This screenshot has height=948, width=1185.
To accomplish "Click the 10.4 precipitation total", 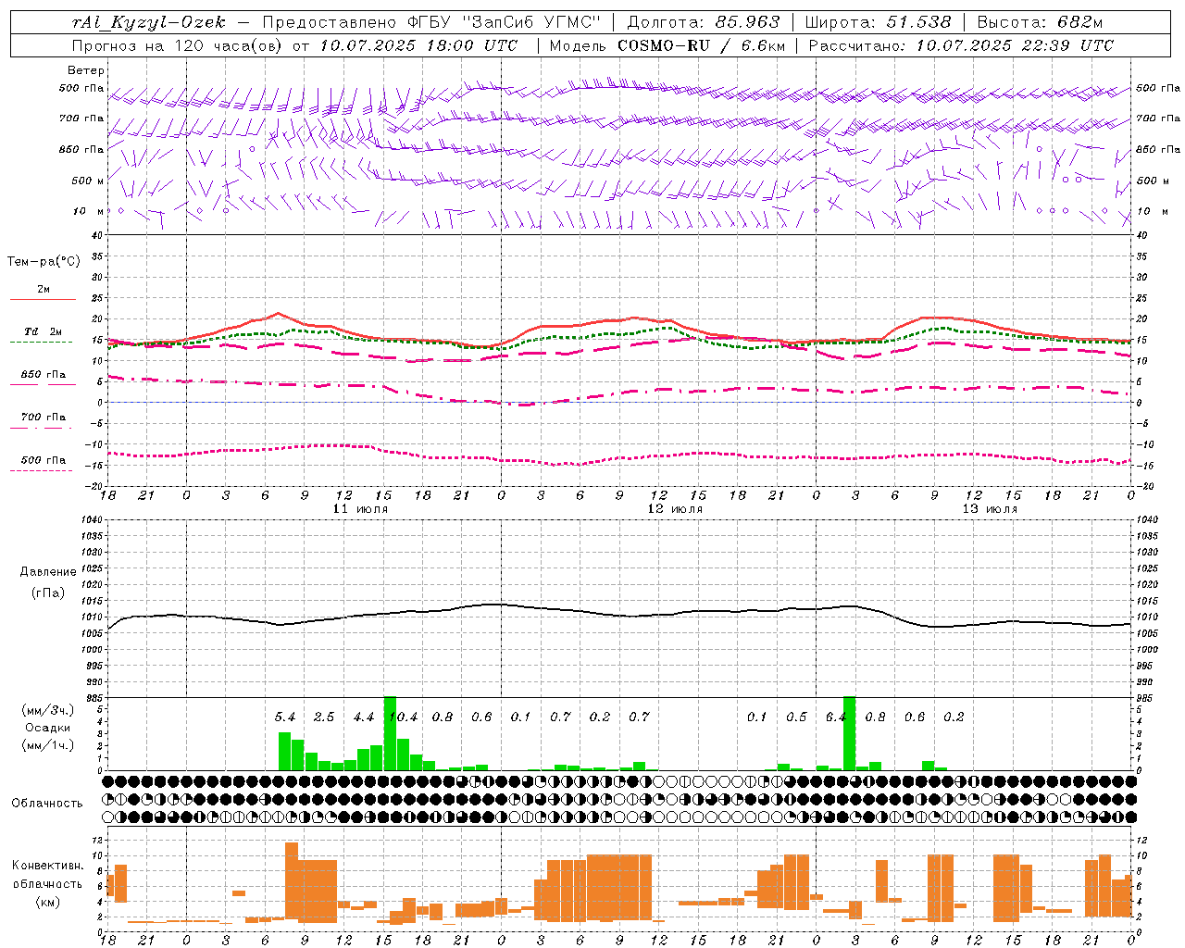I will tap(405, 717).
